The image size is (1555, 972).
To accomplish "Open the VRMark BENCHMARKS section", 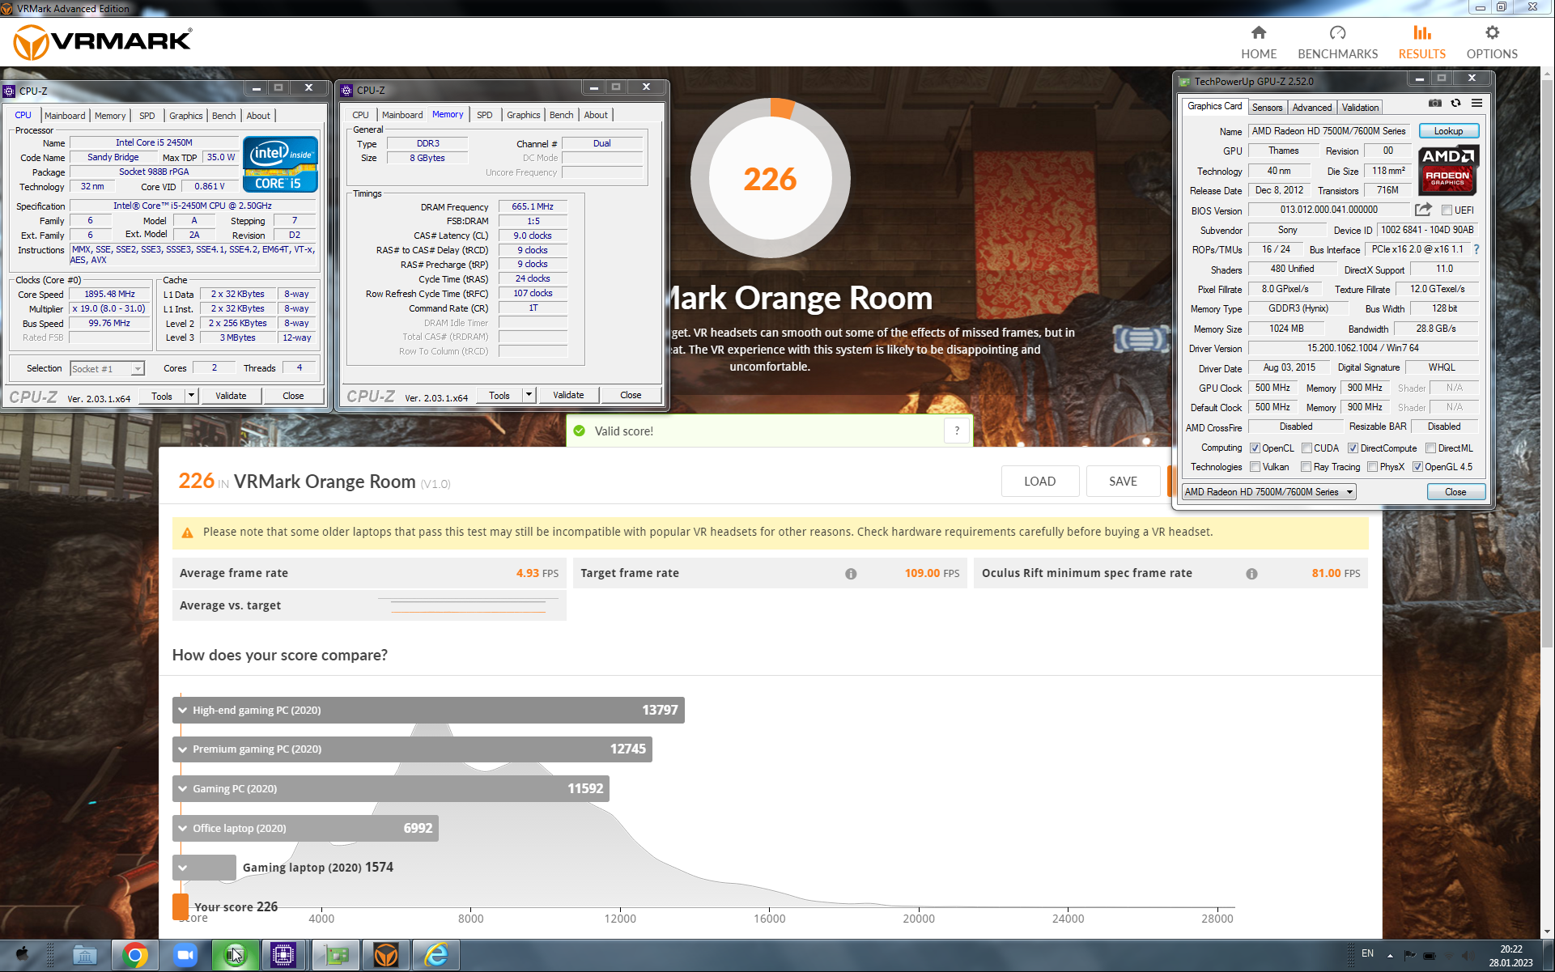I will pos(1337,42).
